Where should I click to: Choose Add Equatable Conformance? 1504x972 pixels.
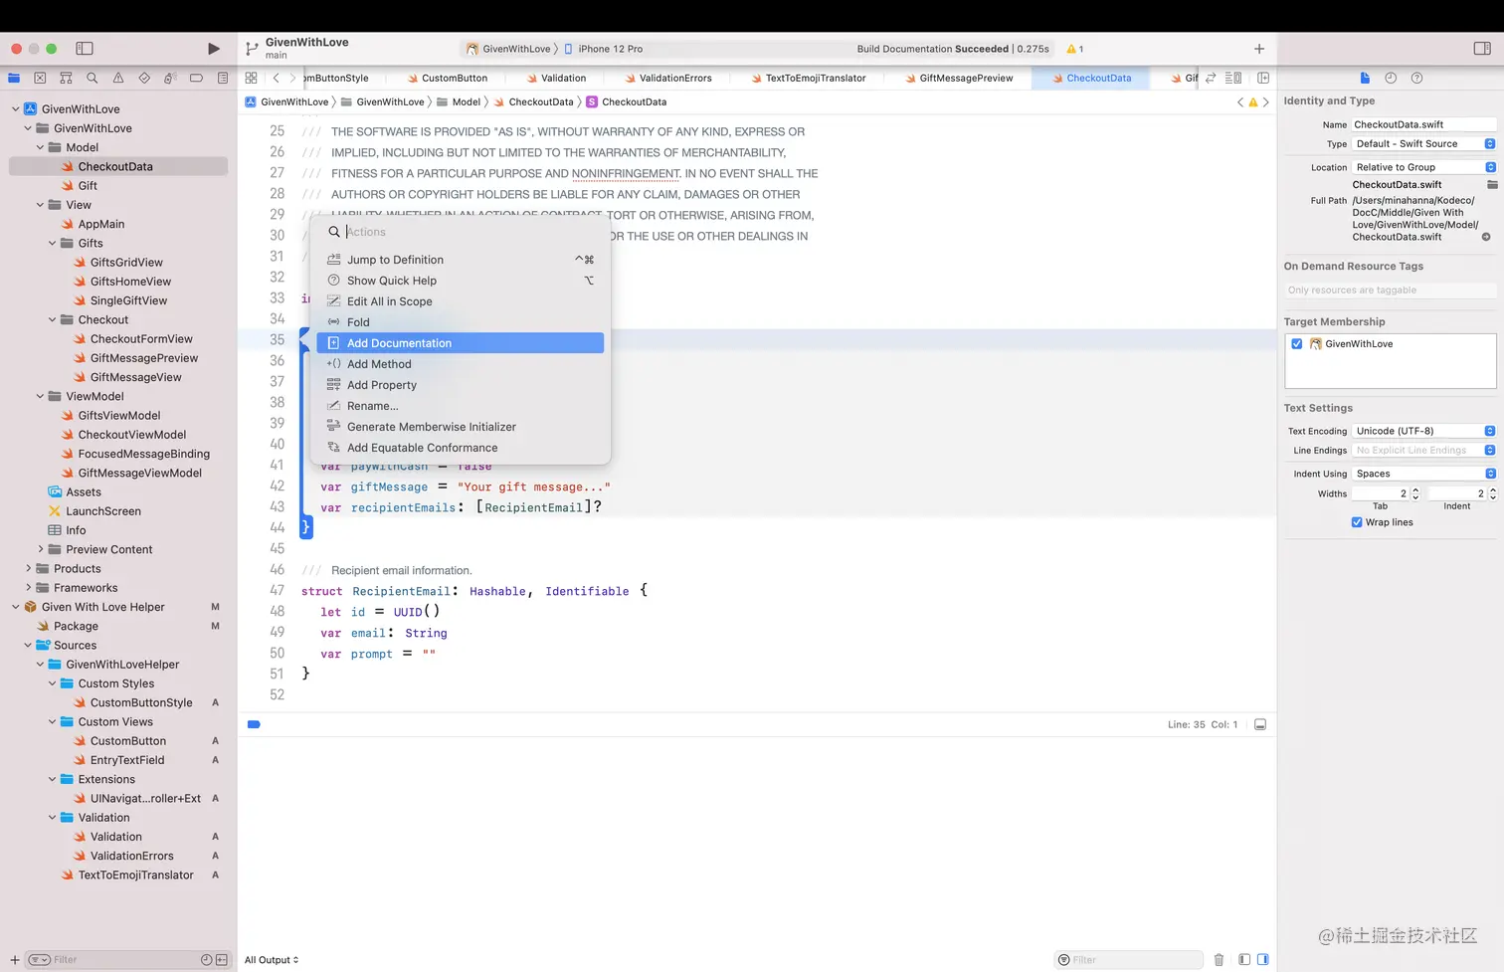pos(461,448)
